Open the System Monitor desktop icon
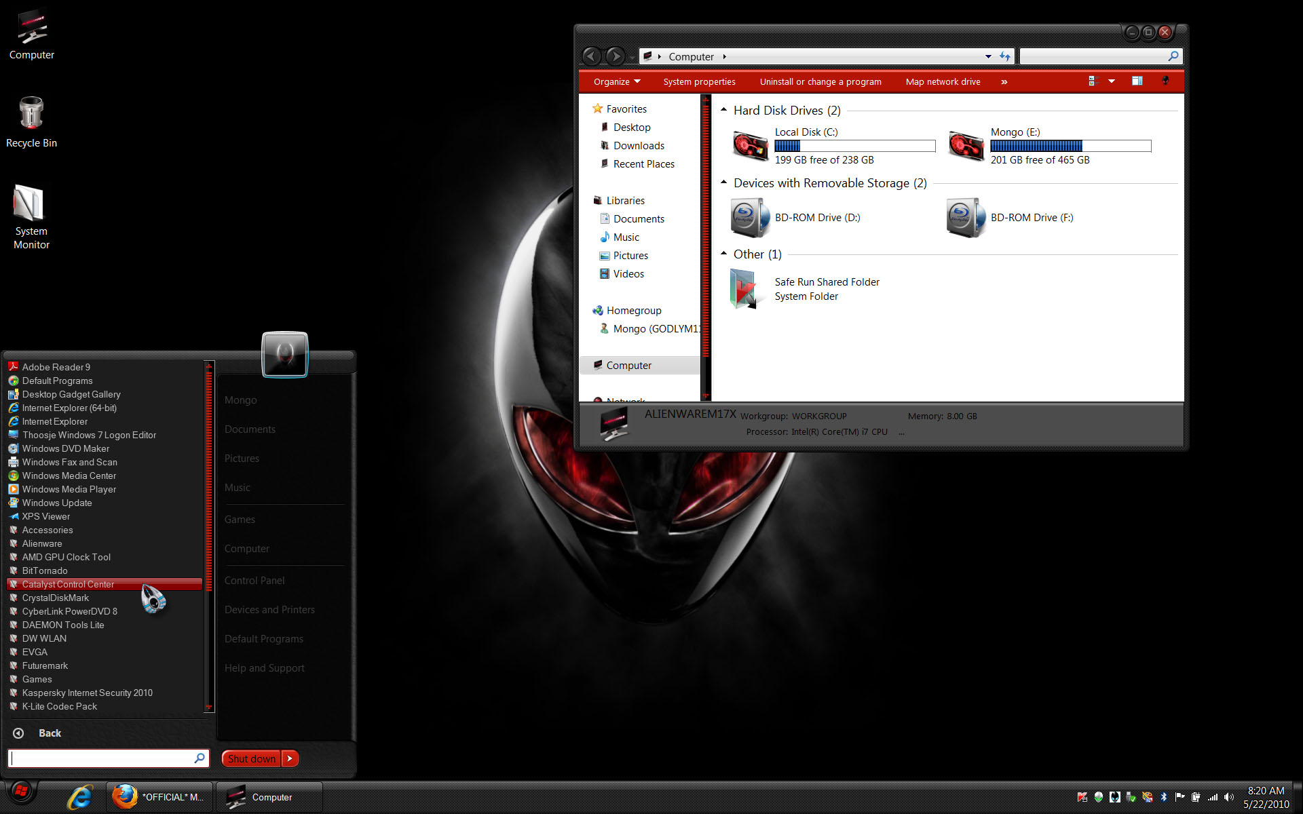Screen dimensions: 1303x814 (31, 217)
